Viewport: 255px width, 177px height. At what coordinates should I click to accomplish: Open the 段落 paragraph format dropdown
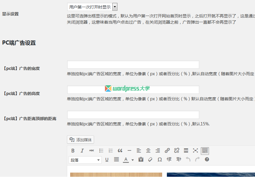pos(85,160)
